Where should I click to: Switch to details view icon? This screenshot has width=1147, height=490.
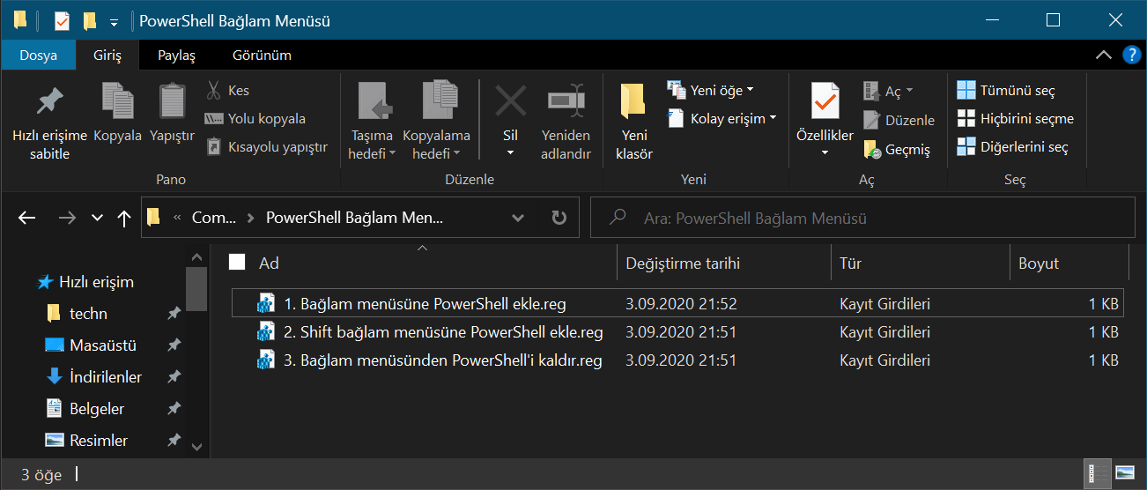[x=1098, y=473]
